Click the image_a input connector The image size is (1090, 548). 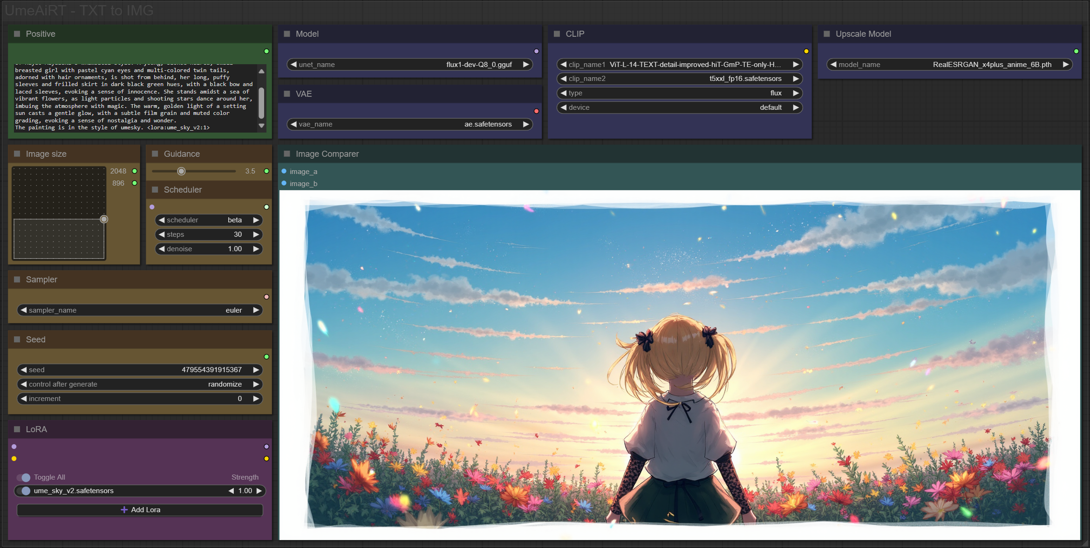(x=284, y=171)
